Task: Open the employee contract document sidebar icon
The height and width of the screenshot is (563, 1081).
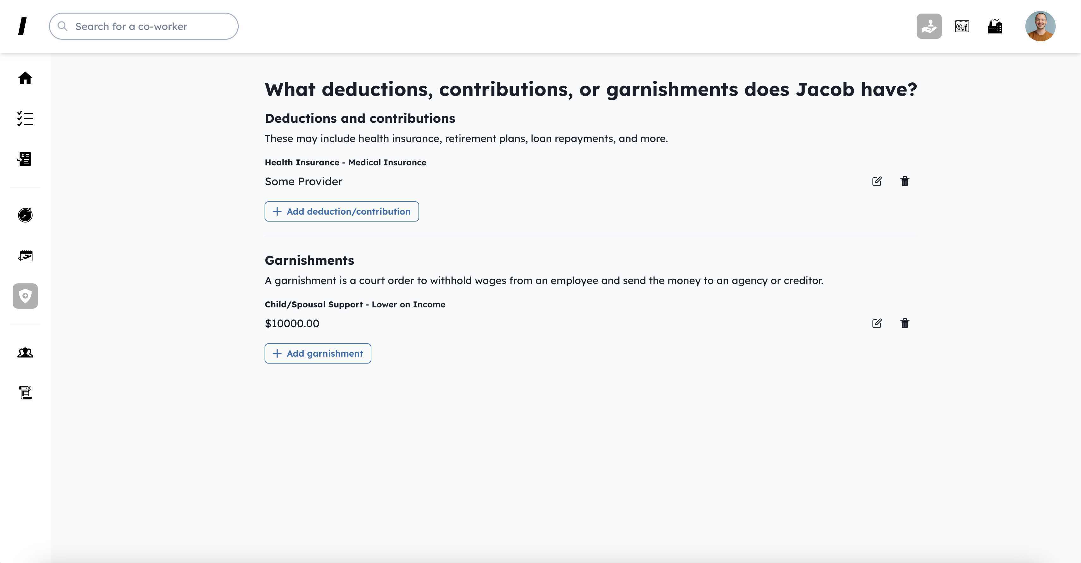Action: (25, 159)
